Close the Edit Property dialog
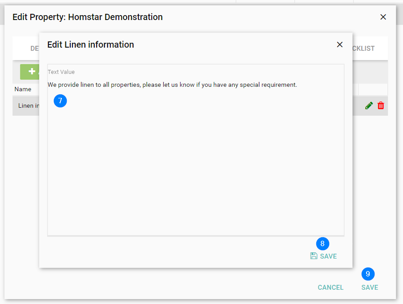The image size is (403, 304). click(x=383, y=17)
